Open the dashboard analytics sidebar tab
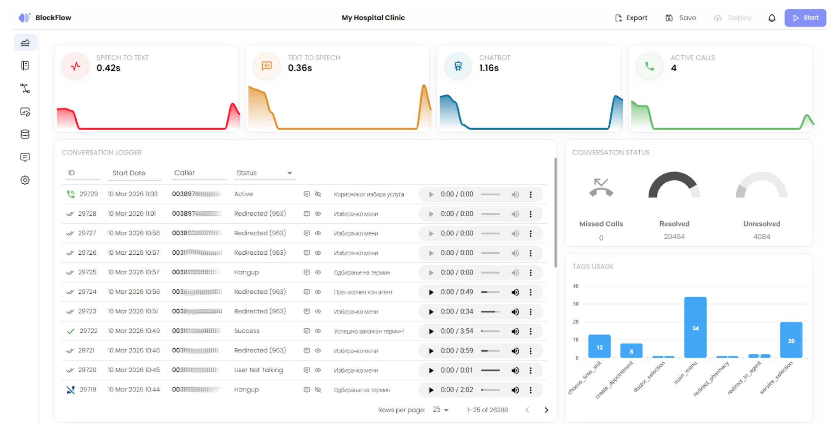 tap(25, 42)
